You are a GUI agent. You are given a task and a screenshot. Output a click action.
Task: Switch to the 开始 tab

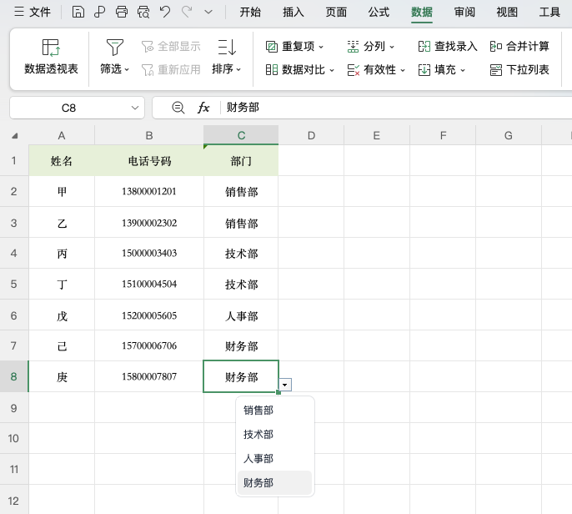click(250, 13)
